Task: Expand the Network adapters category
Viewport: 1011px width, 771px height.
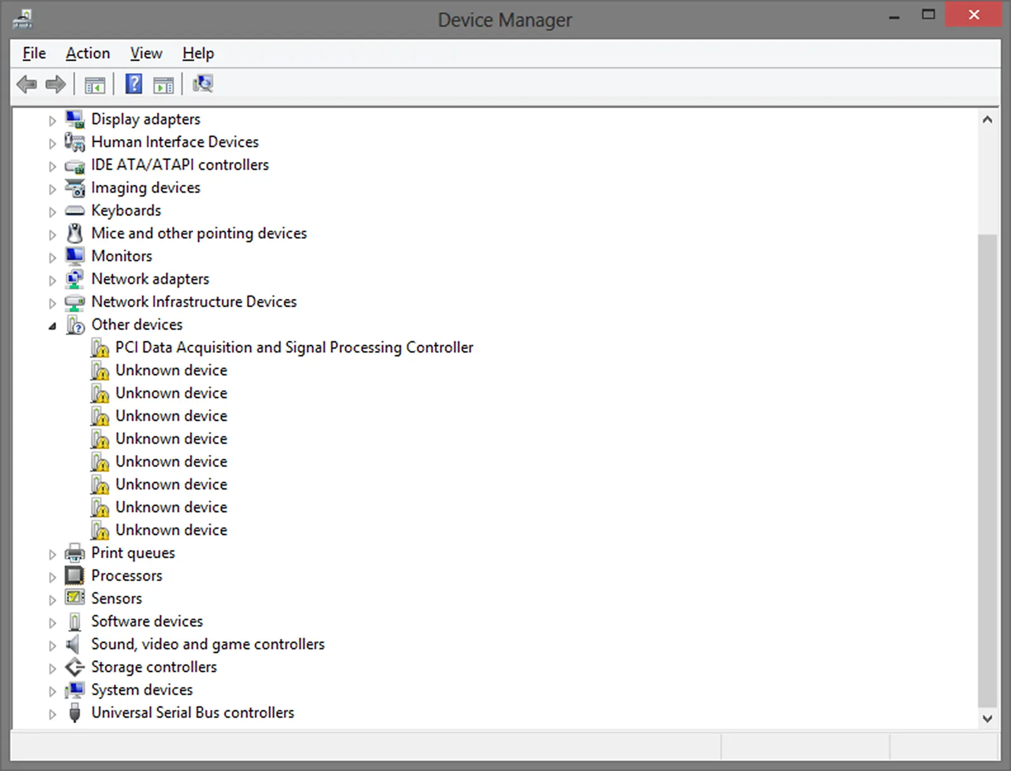Action: 53,280
